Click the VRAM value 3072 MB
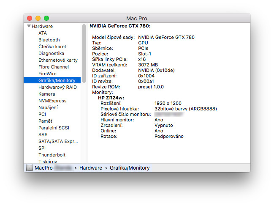The image size is (274, 206). click(x=148, y=65)
